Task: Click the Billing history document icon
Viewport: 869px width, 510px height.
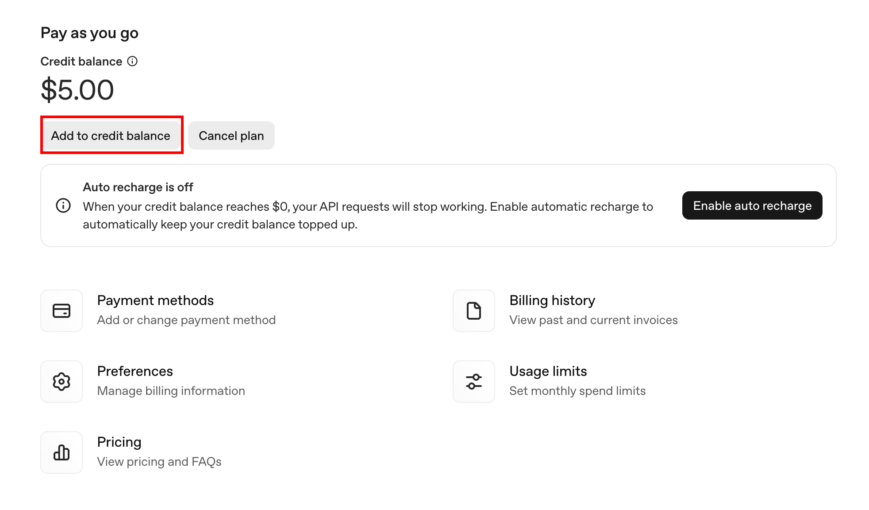Action: pos(474,311)
